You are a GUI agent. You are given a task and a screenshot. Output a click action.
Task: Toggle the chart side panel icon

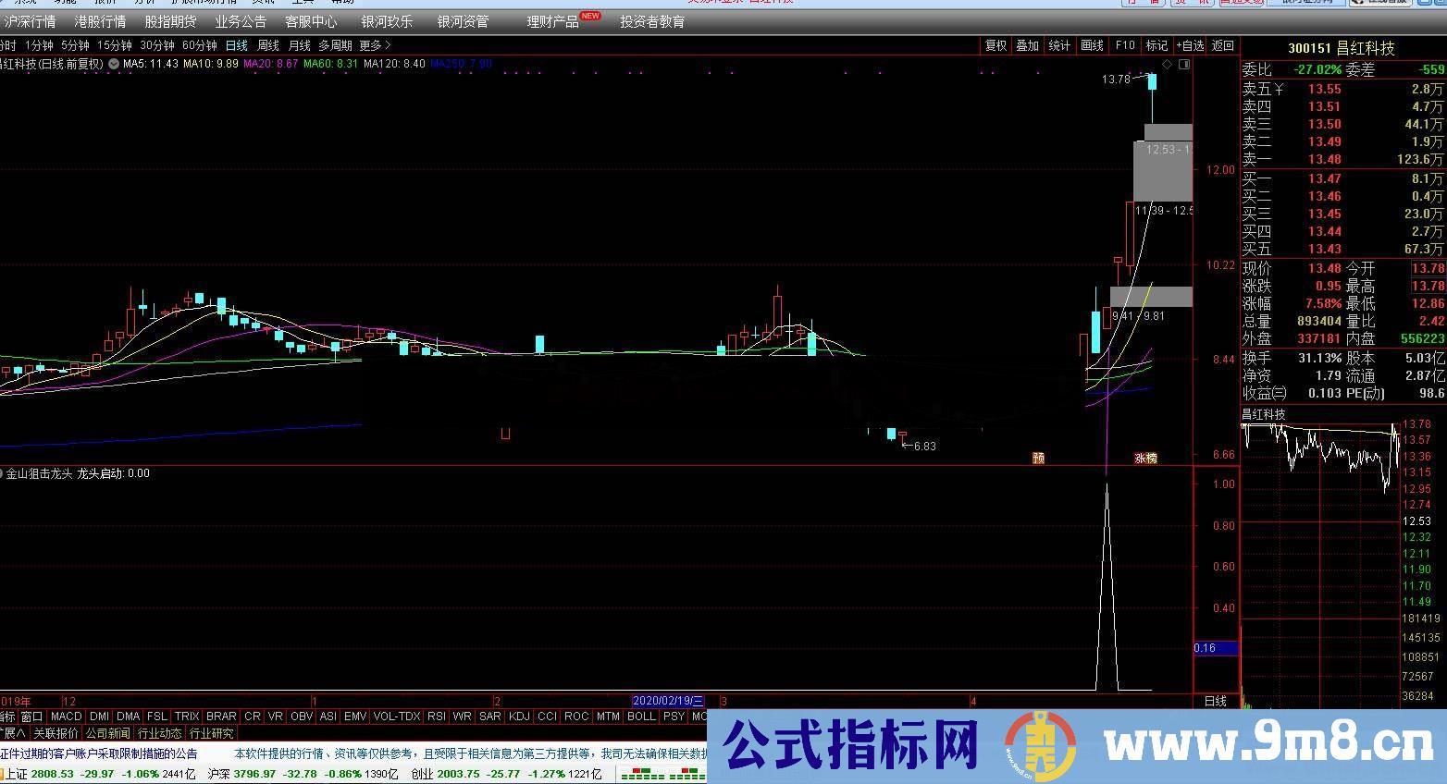1183,64
